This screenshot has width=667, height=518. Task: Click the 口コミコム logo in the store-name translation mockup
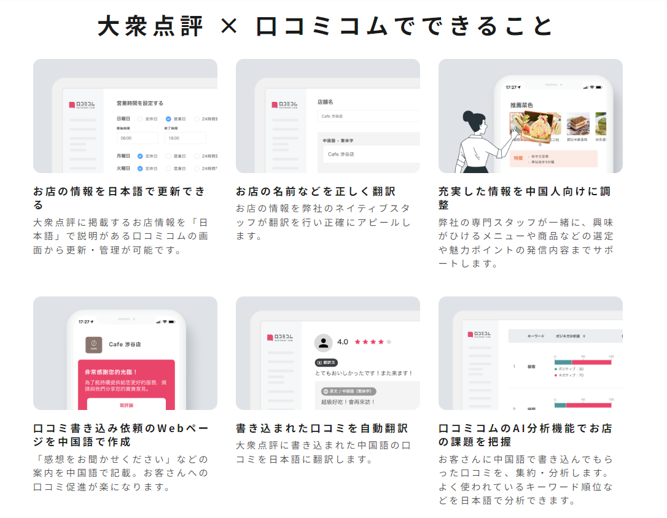284,104
